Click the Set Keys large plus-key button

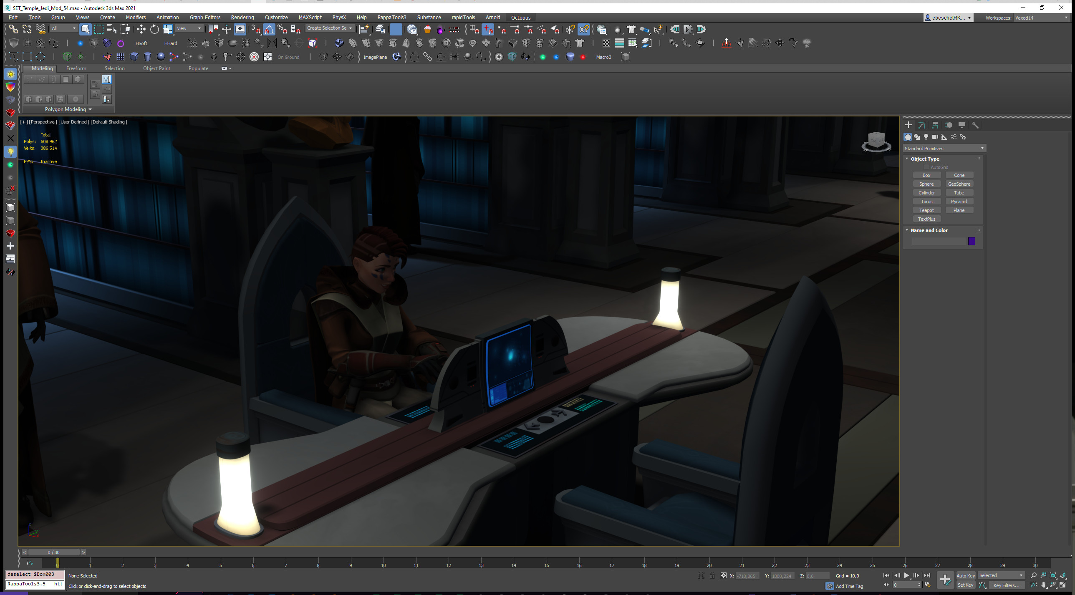(x=945, y=580)
